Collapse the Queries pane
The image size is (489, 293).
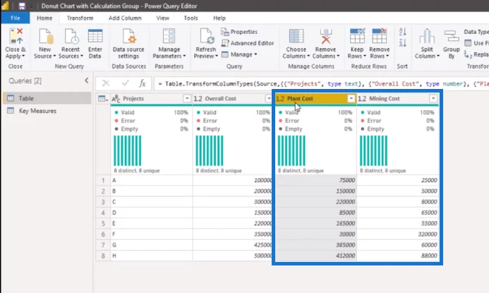[x=86, y=80]
